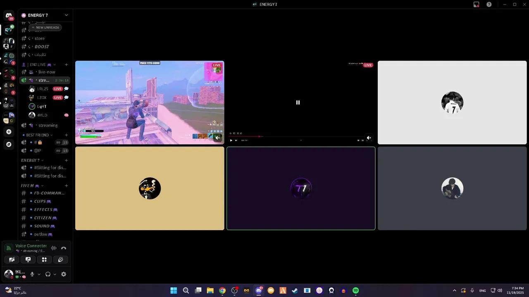
Task: Open File Explorer from taskbar
Action: 210,290
